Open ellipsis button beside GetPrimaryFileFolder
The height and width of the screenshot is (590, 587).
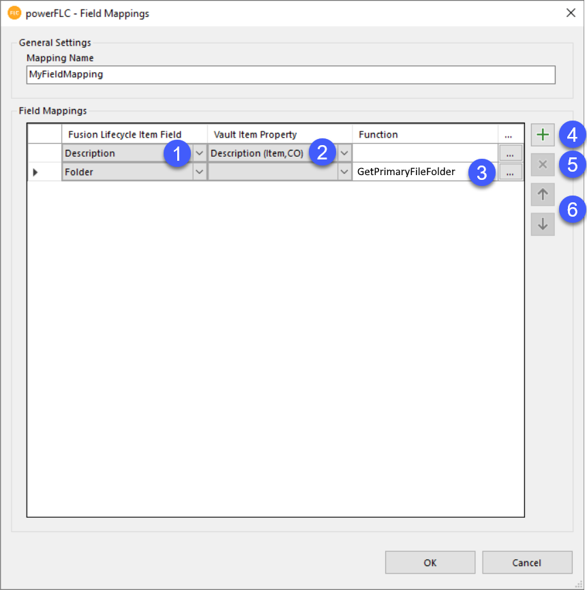(511, 172)
